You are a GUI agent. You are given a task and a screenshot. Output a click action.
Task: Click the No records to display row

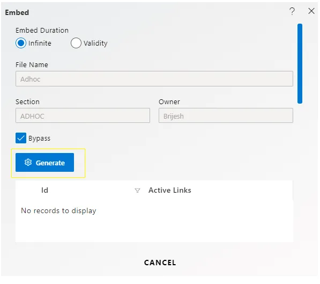[x=154, y=211]
